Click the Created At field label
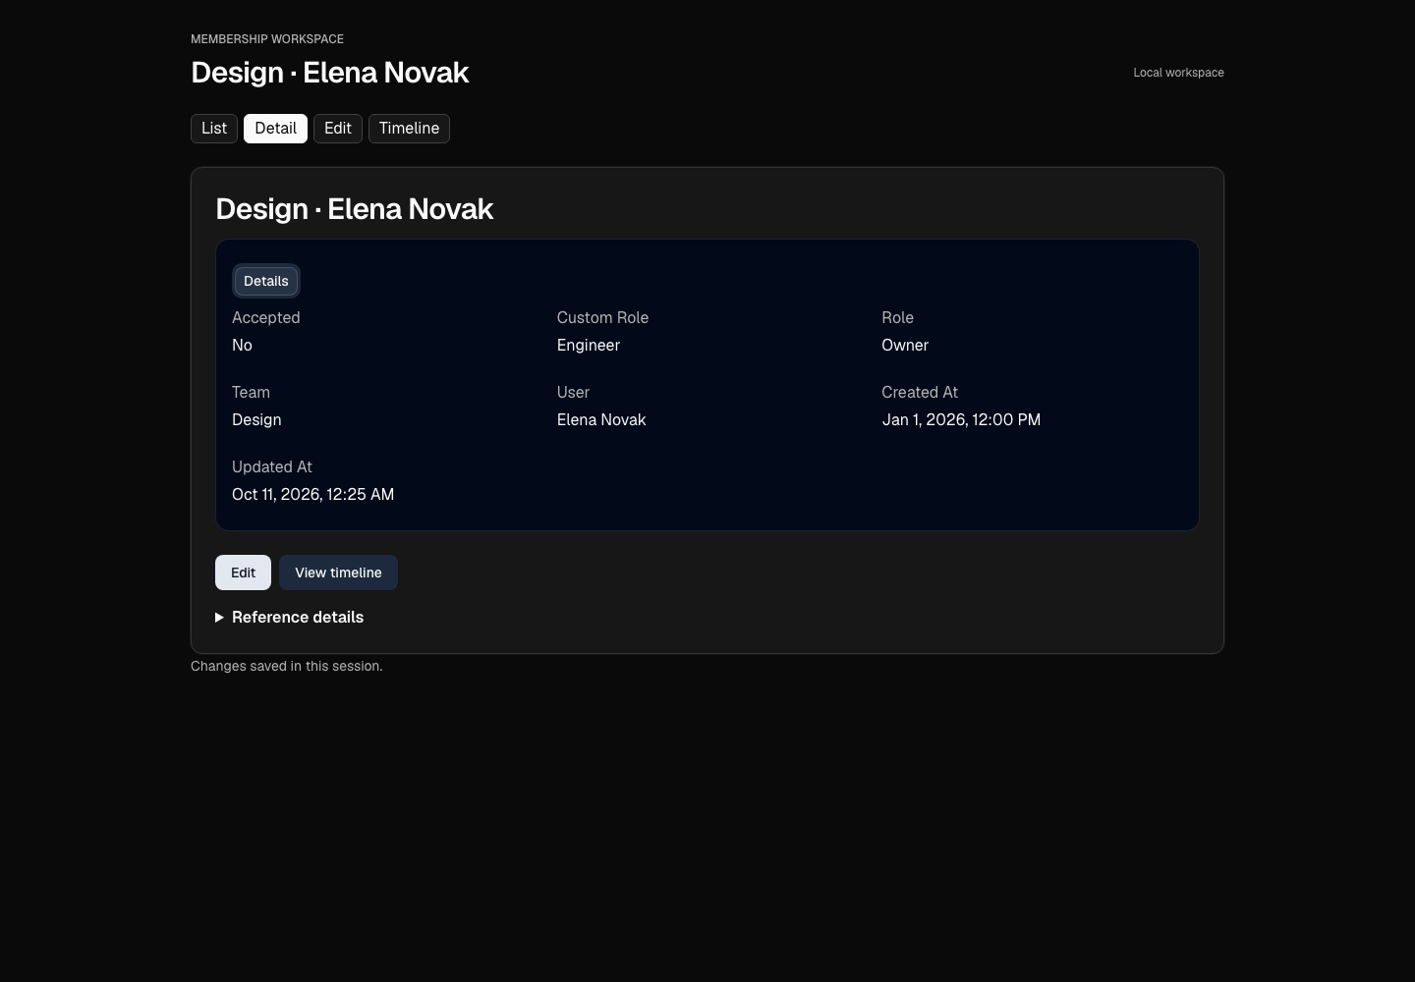The height and width of the screenshot is (982, 1415). (x=920, y=393)
